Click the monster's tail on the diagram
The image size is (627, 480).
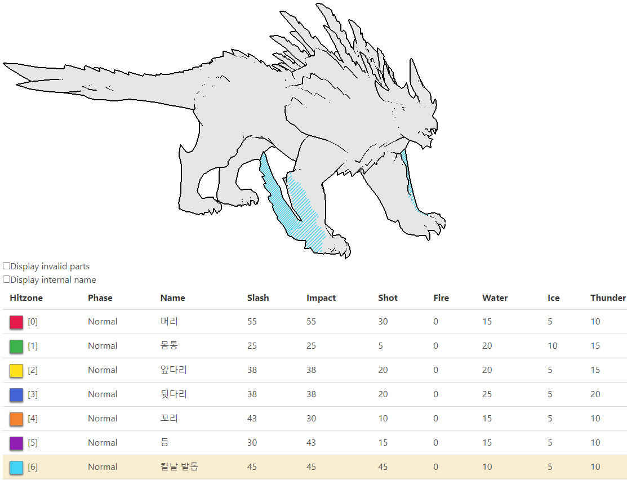[100, 84]
